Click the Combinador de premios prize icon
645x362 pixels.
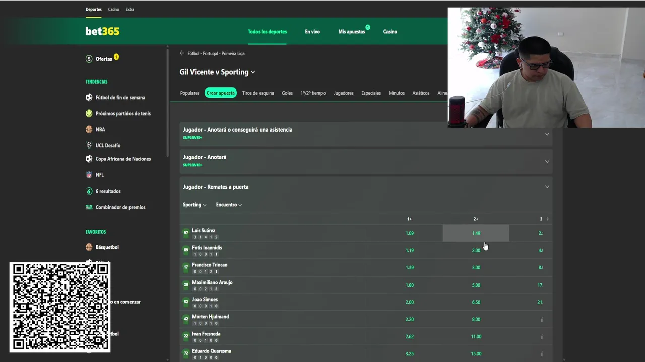tap(89, 207)
